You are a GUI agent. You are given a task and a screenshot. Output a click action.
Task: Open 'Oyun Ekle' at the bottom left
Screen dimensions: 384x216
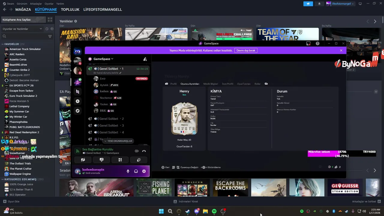(11, 202)
